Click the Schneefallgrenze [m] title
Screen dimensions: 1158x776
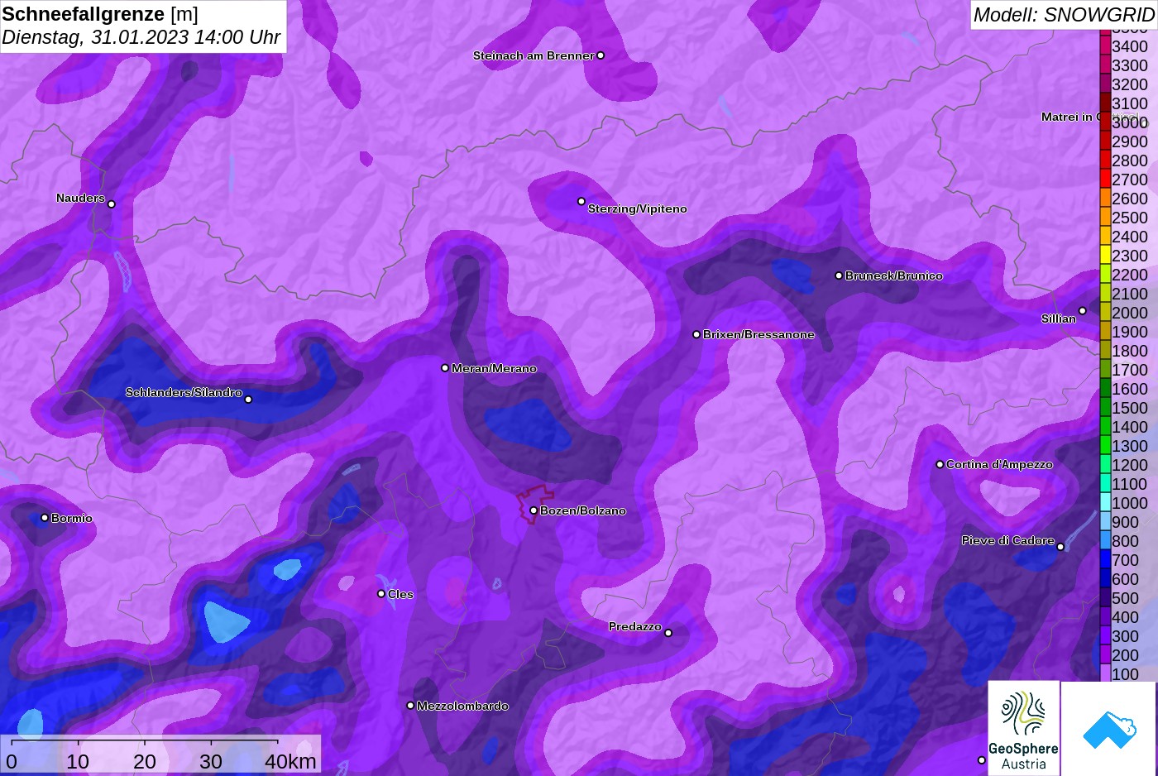100,14
